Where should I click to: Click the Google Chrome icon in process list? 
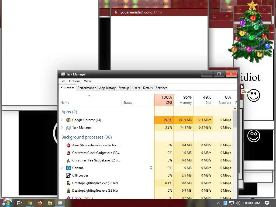pos(68,120)
